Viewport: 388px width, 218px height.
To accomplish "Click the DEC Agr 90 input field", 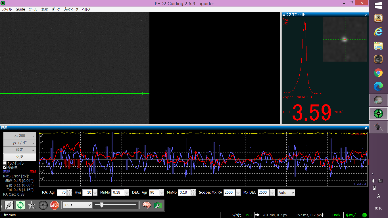I will pos(154,192).
